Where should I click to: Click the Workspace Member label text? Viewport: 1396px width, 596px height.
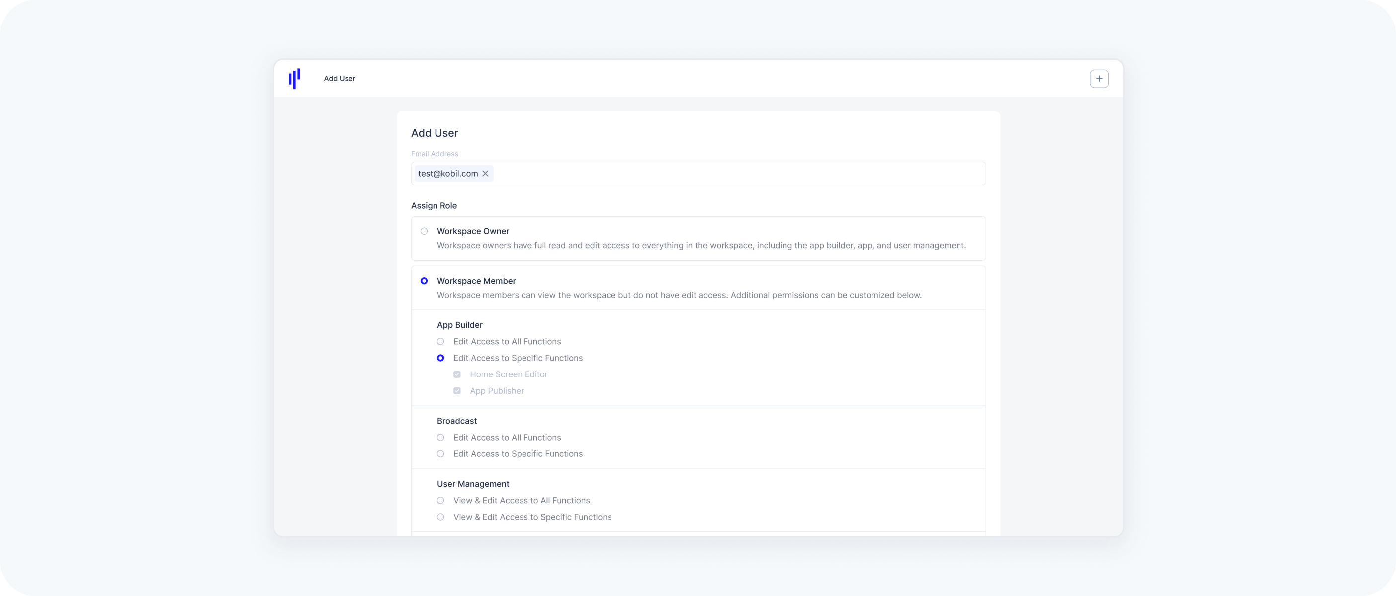coord(476,281)
